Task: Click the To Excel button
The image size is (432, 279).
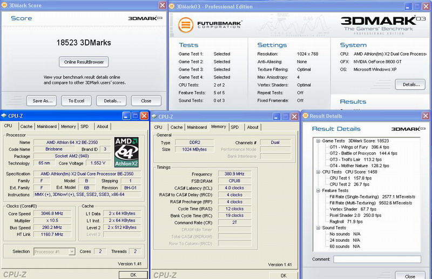Action: pyautogui.click(x=76, y=101)
